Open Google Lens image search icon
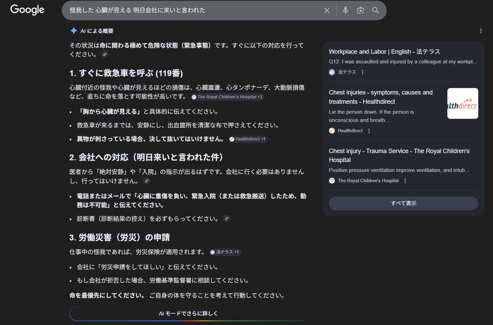The height and width of the screenshot is (325, 493). [361, 10]
